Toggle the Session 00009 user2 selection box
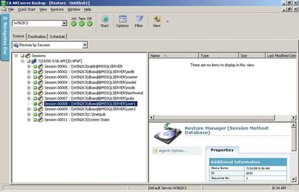 35,109
